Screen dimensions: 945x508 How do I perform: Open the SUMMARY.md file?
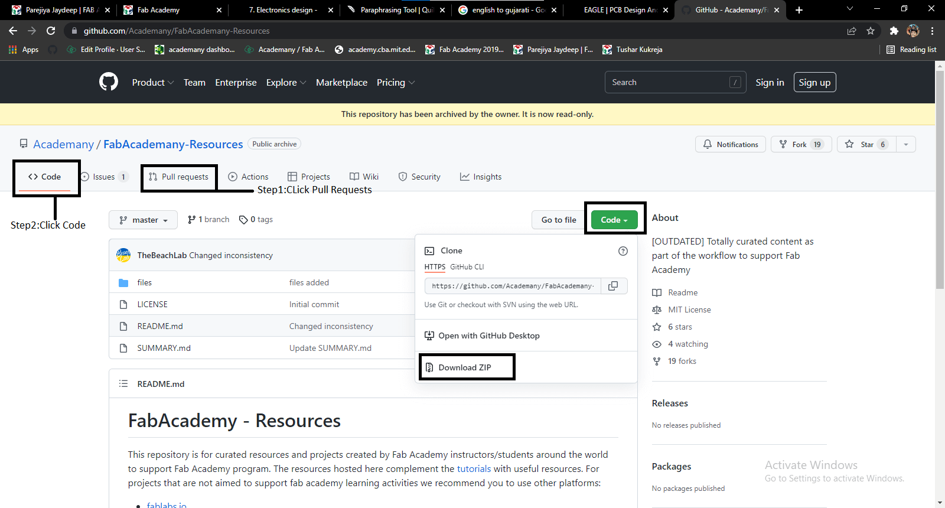coord(164,348)
